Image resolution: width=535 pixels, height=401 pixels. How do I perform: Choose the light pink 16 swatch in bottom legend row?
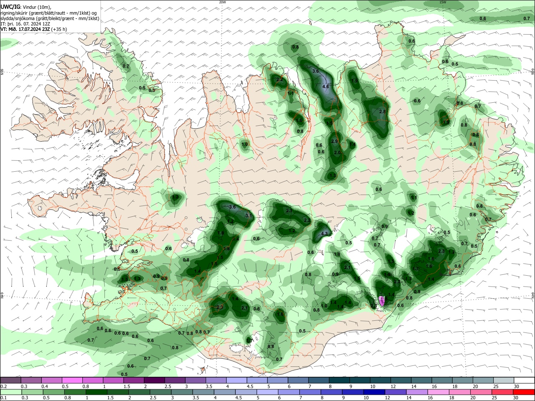click(x=438, y=392)
